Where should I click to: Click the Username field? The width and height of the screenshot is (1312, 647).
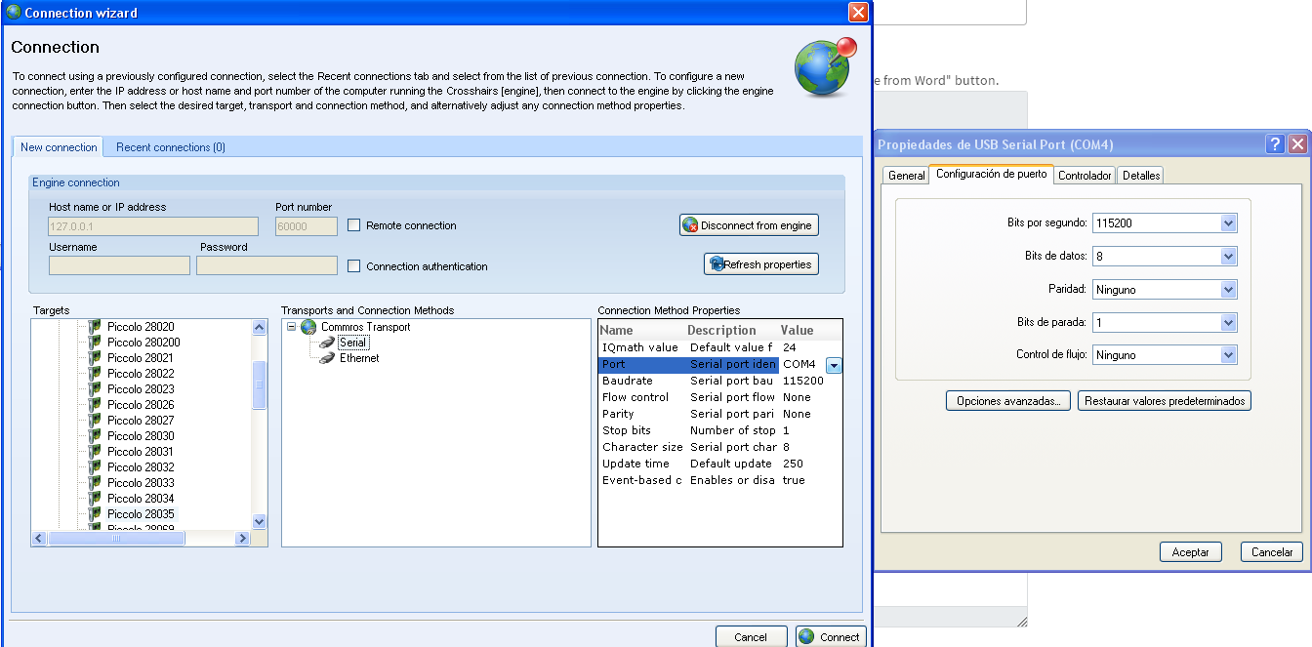point(117,265)
